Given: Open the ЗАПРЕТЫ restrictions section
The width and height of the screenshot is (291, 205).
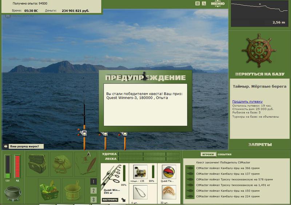Looking at the screenshot, I should click(260, 144).
